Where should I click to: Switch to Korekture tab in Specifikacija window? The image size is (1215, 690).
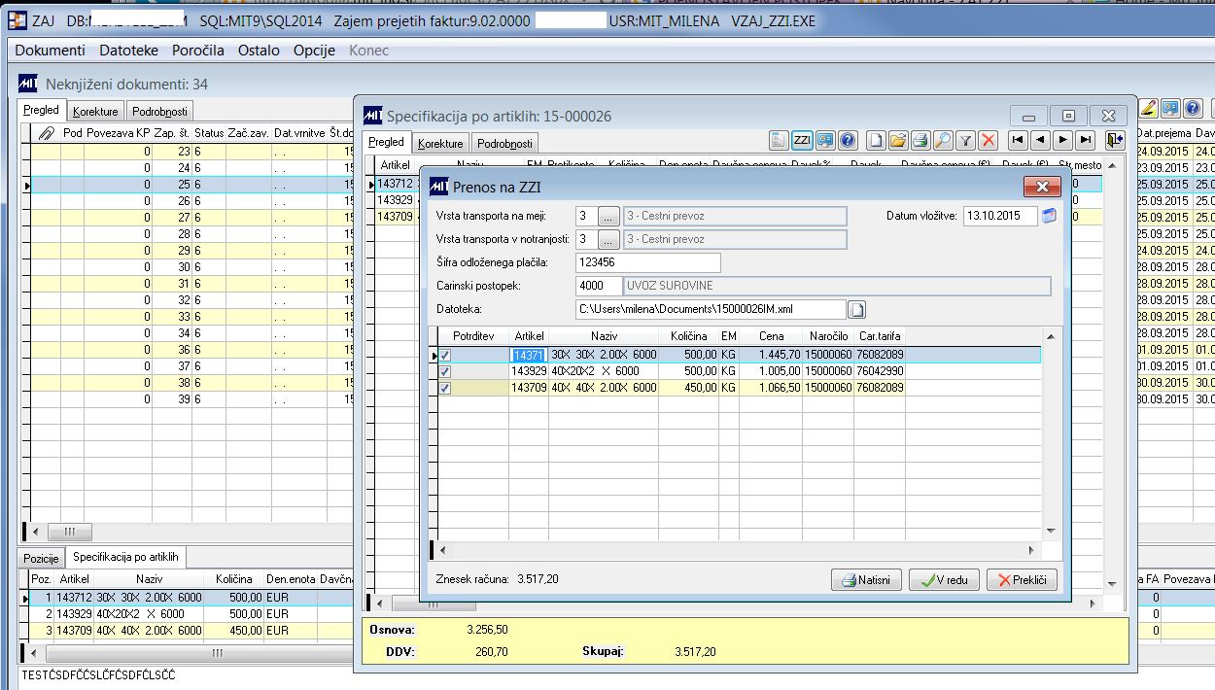click(440, 144)
